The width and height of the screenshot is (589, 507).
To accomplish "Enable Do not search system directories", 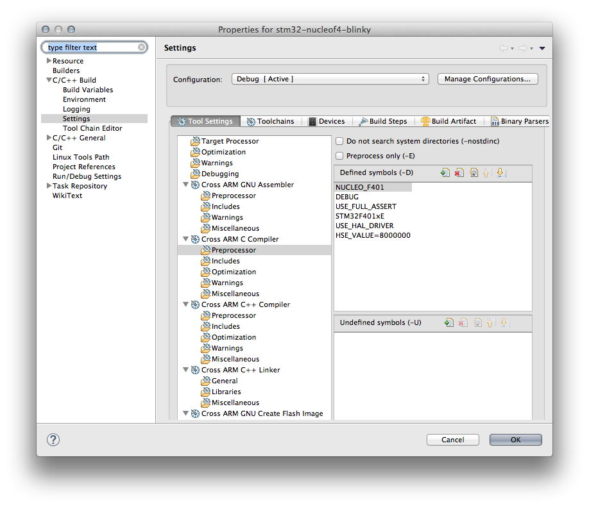I will [339, 141].
